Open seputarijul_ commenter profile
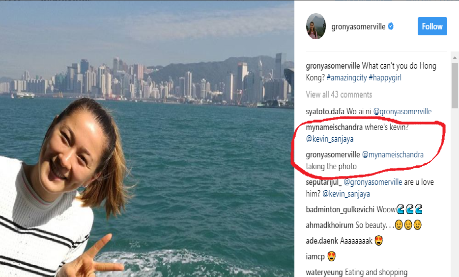This screenshot has height=277, width=459. (x=324, y=182)
